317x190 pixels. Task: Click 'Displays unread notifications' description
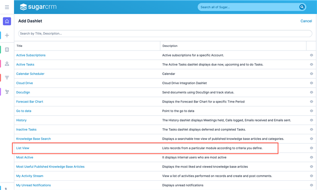(x=183, y=185)
